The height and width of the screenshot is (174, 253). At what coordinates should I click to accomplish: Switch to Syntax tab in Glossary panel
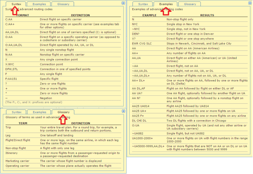[x=16, y=112]
